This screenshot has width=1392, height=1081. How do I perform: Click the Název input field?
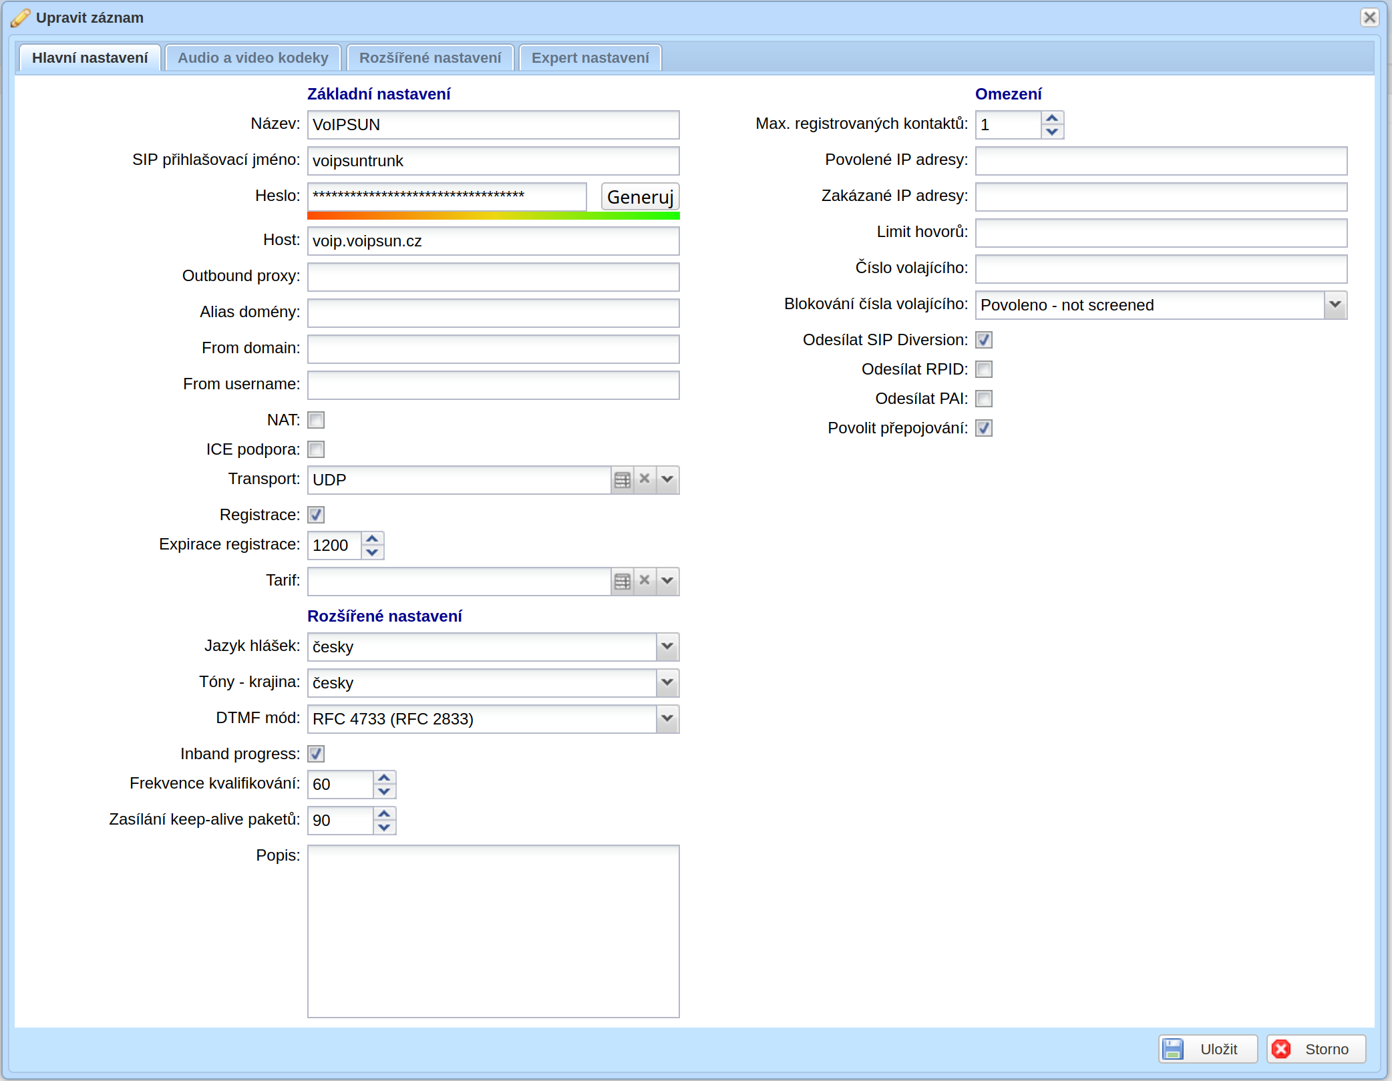pyautogui.click(x=494, y=125)
